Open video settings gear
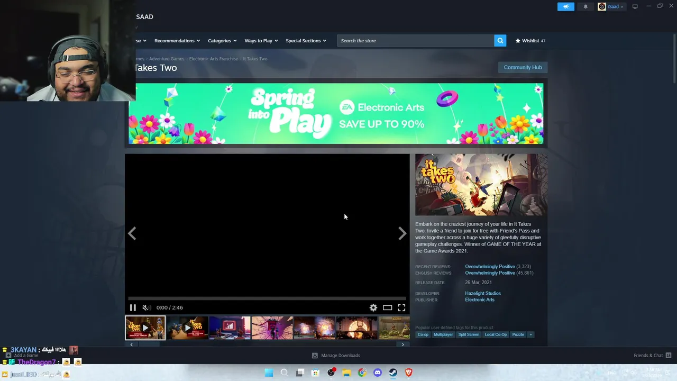This screenshot has height=381, width=677. pyautogui.click(x=373, y=307)
